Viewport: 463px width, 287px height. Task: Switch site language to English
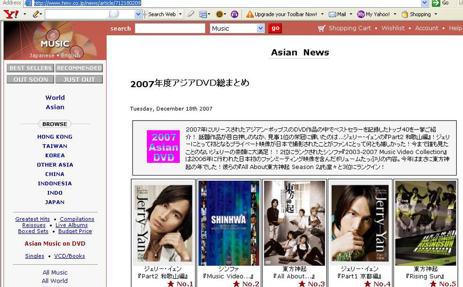click(70, 55)
